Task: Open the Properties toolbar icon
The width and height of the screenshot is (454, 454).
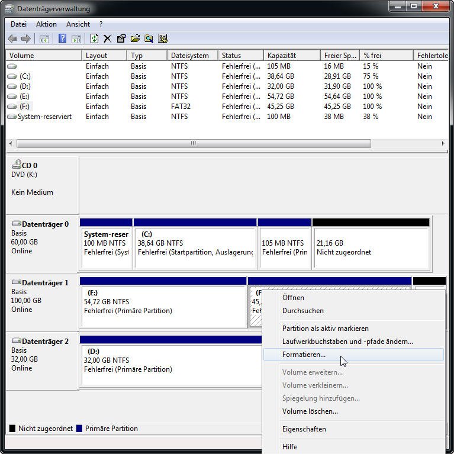Action: tap(121, 38)
